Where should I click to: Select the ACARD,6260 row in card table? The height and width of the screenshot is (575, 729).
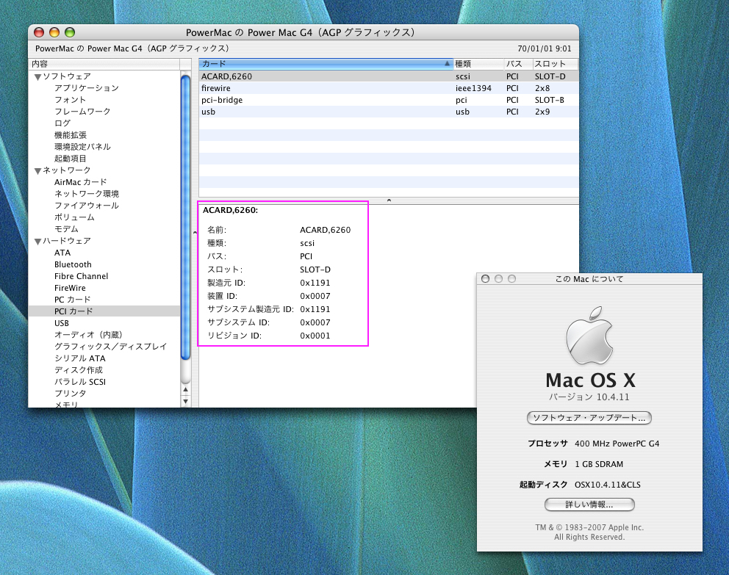tap(389, 76)
